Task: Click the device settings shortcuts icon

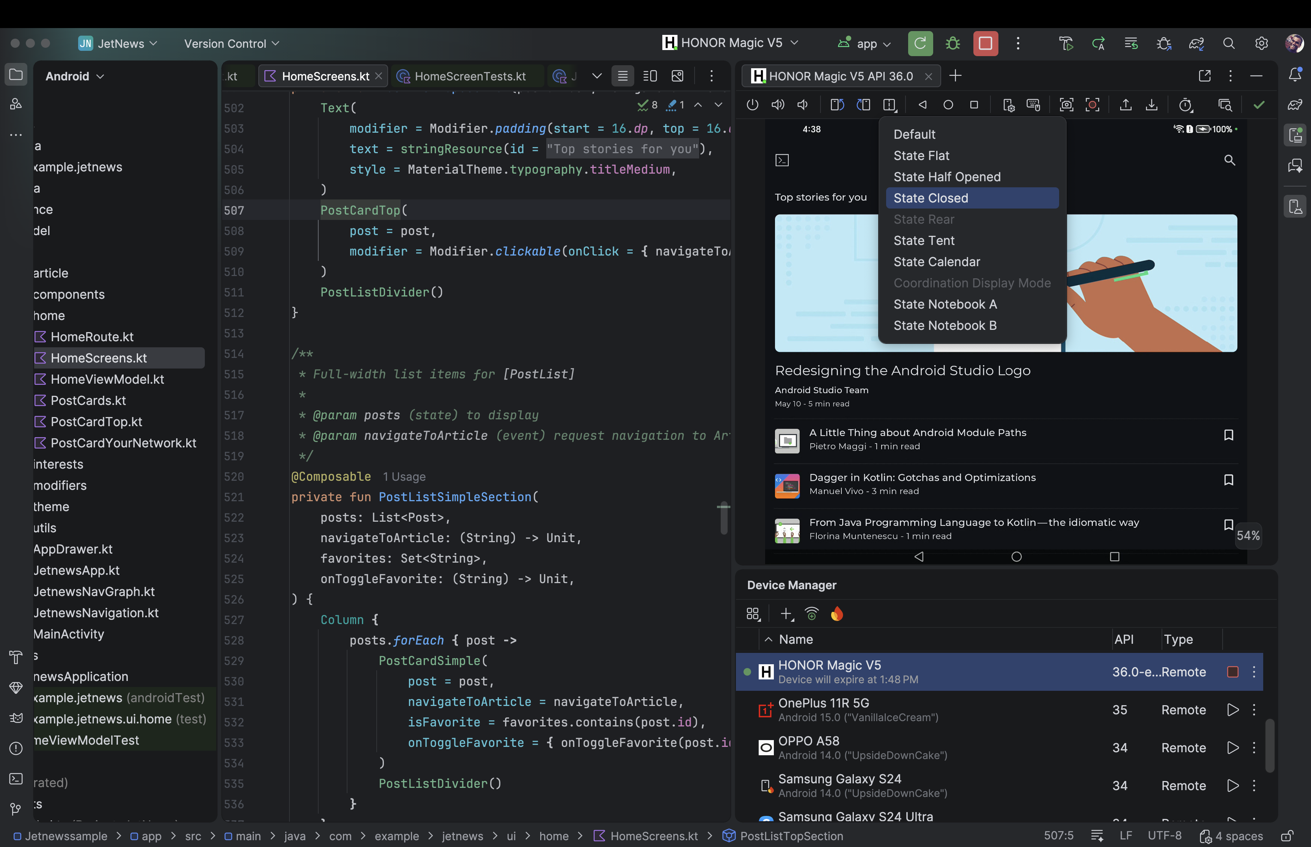Action: click(1008, 105)
